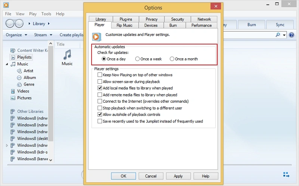Switch to the Devices tab
The width and height of the screenshot is (299, 186).
coord(151,25)
